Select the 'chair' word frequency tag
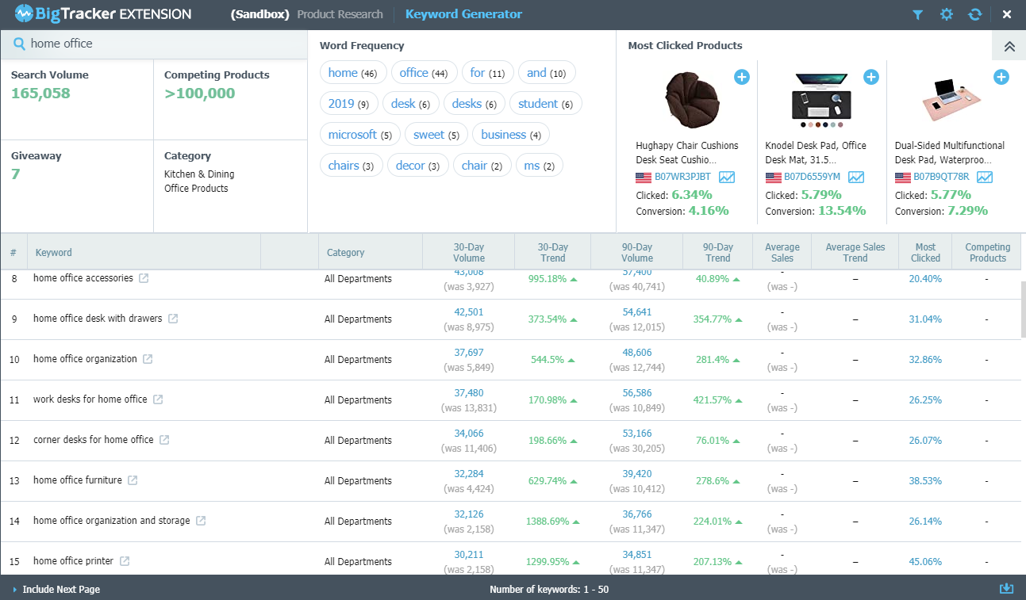This screenshot has height=600, width=1026. [482, 166]
